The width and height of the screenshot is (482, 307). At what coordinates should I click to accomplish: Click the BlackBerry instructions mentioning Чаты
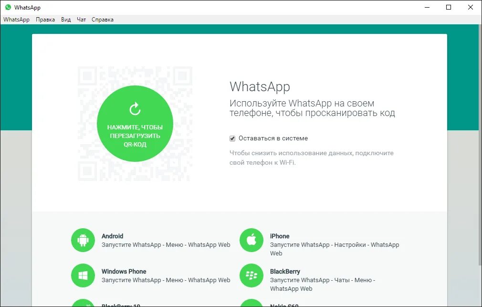coord(323,284)
